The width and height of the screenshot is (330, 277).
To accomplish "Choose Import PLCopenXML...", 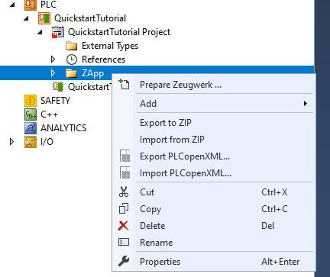I will click(214, 173).
